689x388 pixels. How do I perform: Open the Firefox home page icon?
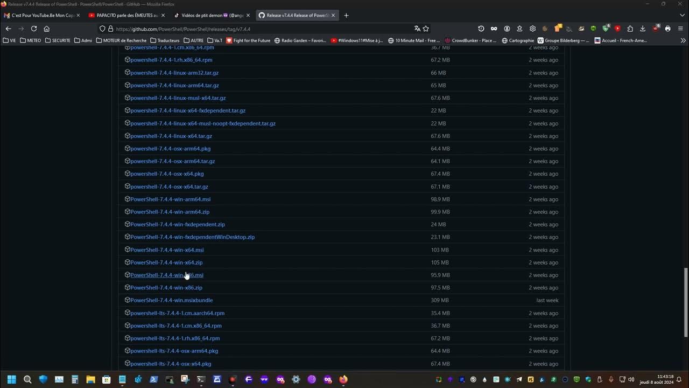(x=47, y=29)
